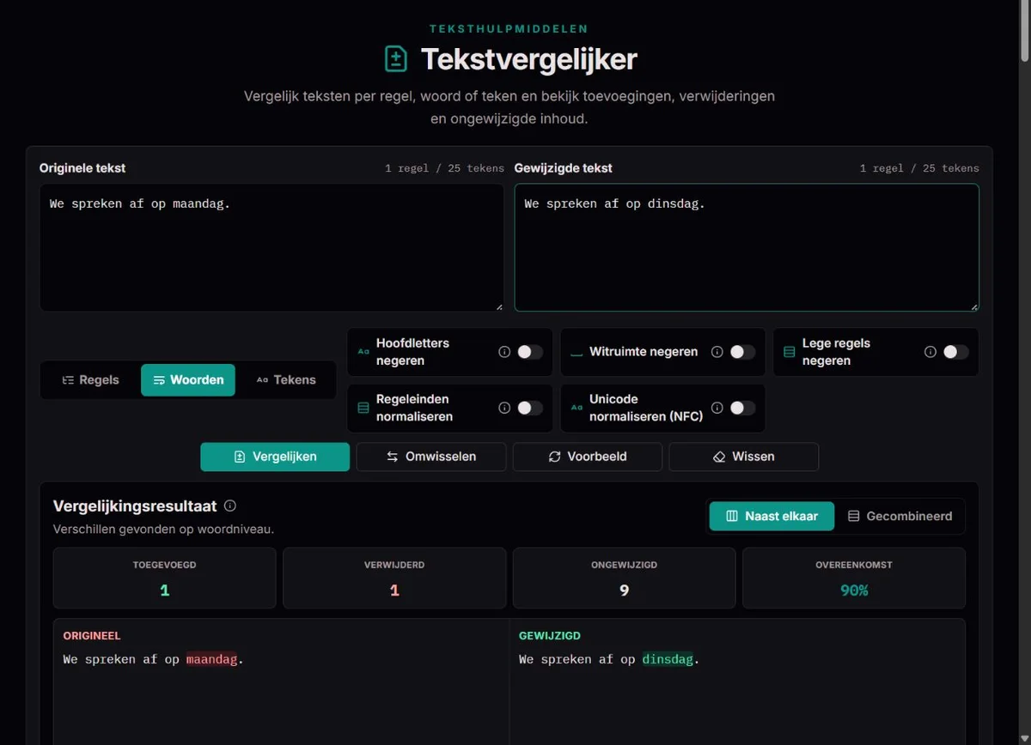Open info icon for Hoofdletters negeren
The width and height of the screenshot is (1031, 745).
pyautogui.click(x=504, y=352)
